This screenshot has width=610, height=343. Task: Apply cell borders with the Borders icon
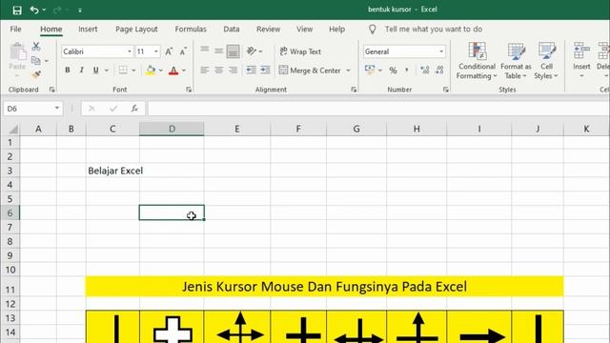123,71
